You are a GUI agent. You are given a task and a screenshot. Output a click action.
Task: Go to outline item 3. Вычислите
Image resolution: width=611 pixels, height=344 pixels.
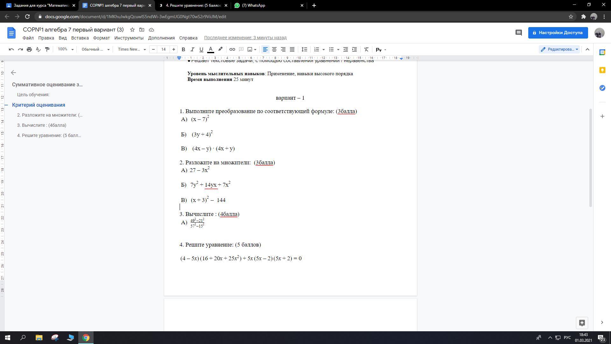[x=42, y=125]
